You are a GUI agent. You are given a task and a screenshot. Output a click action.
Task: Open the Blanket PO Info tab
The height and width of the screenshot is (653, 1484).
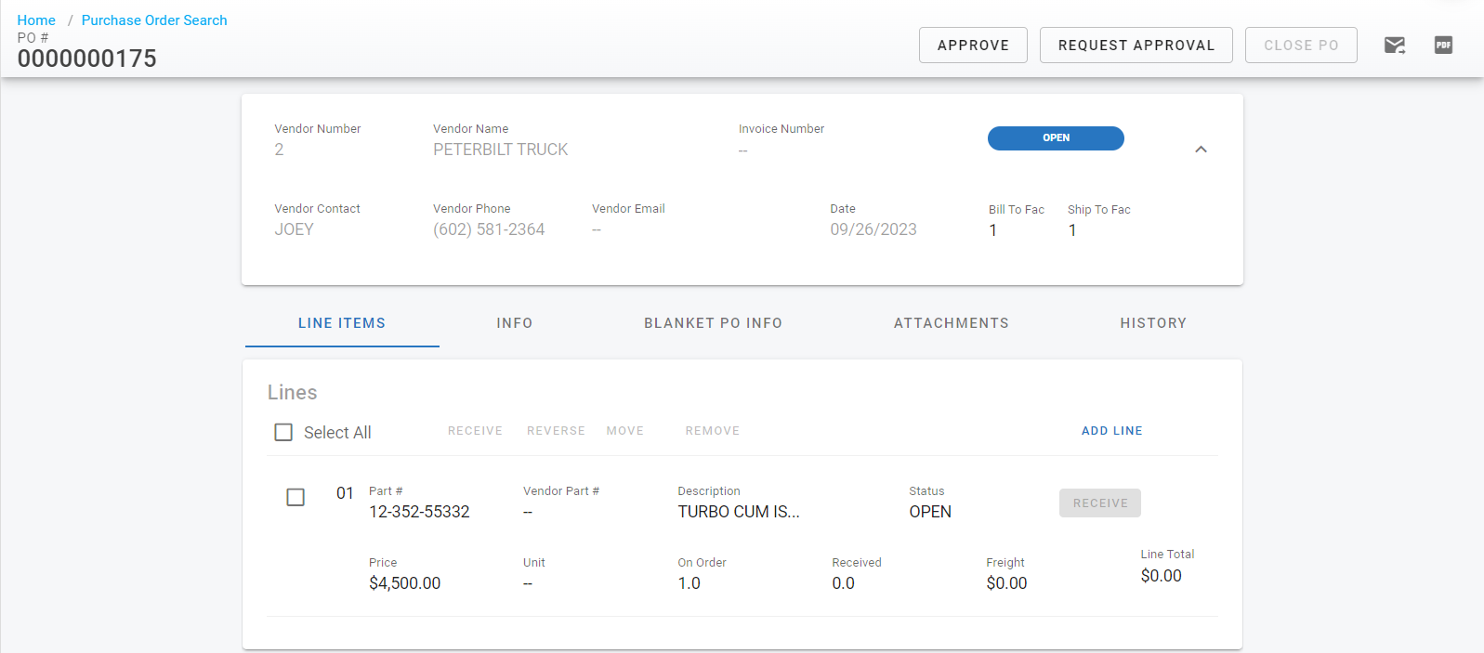click(x=713, y=323)
